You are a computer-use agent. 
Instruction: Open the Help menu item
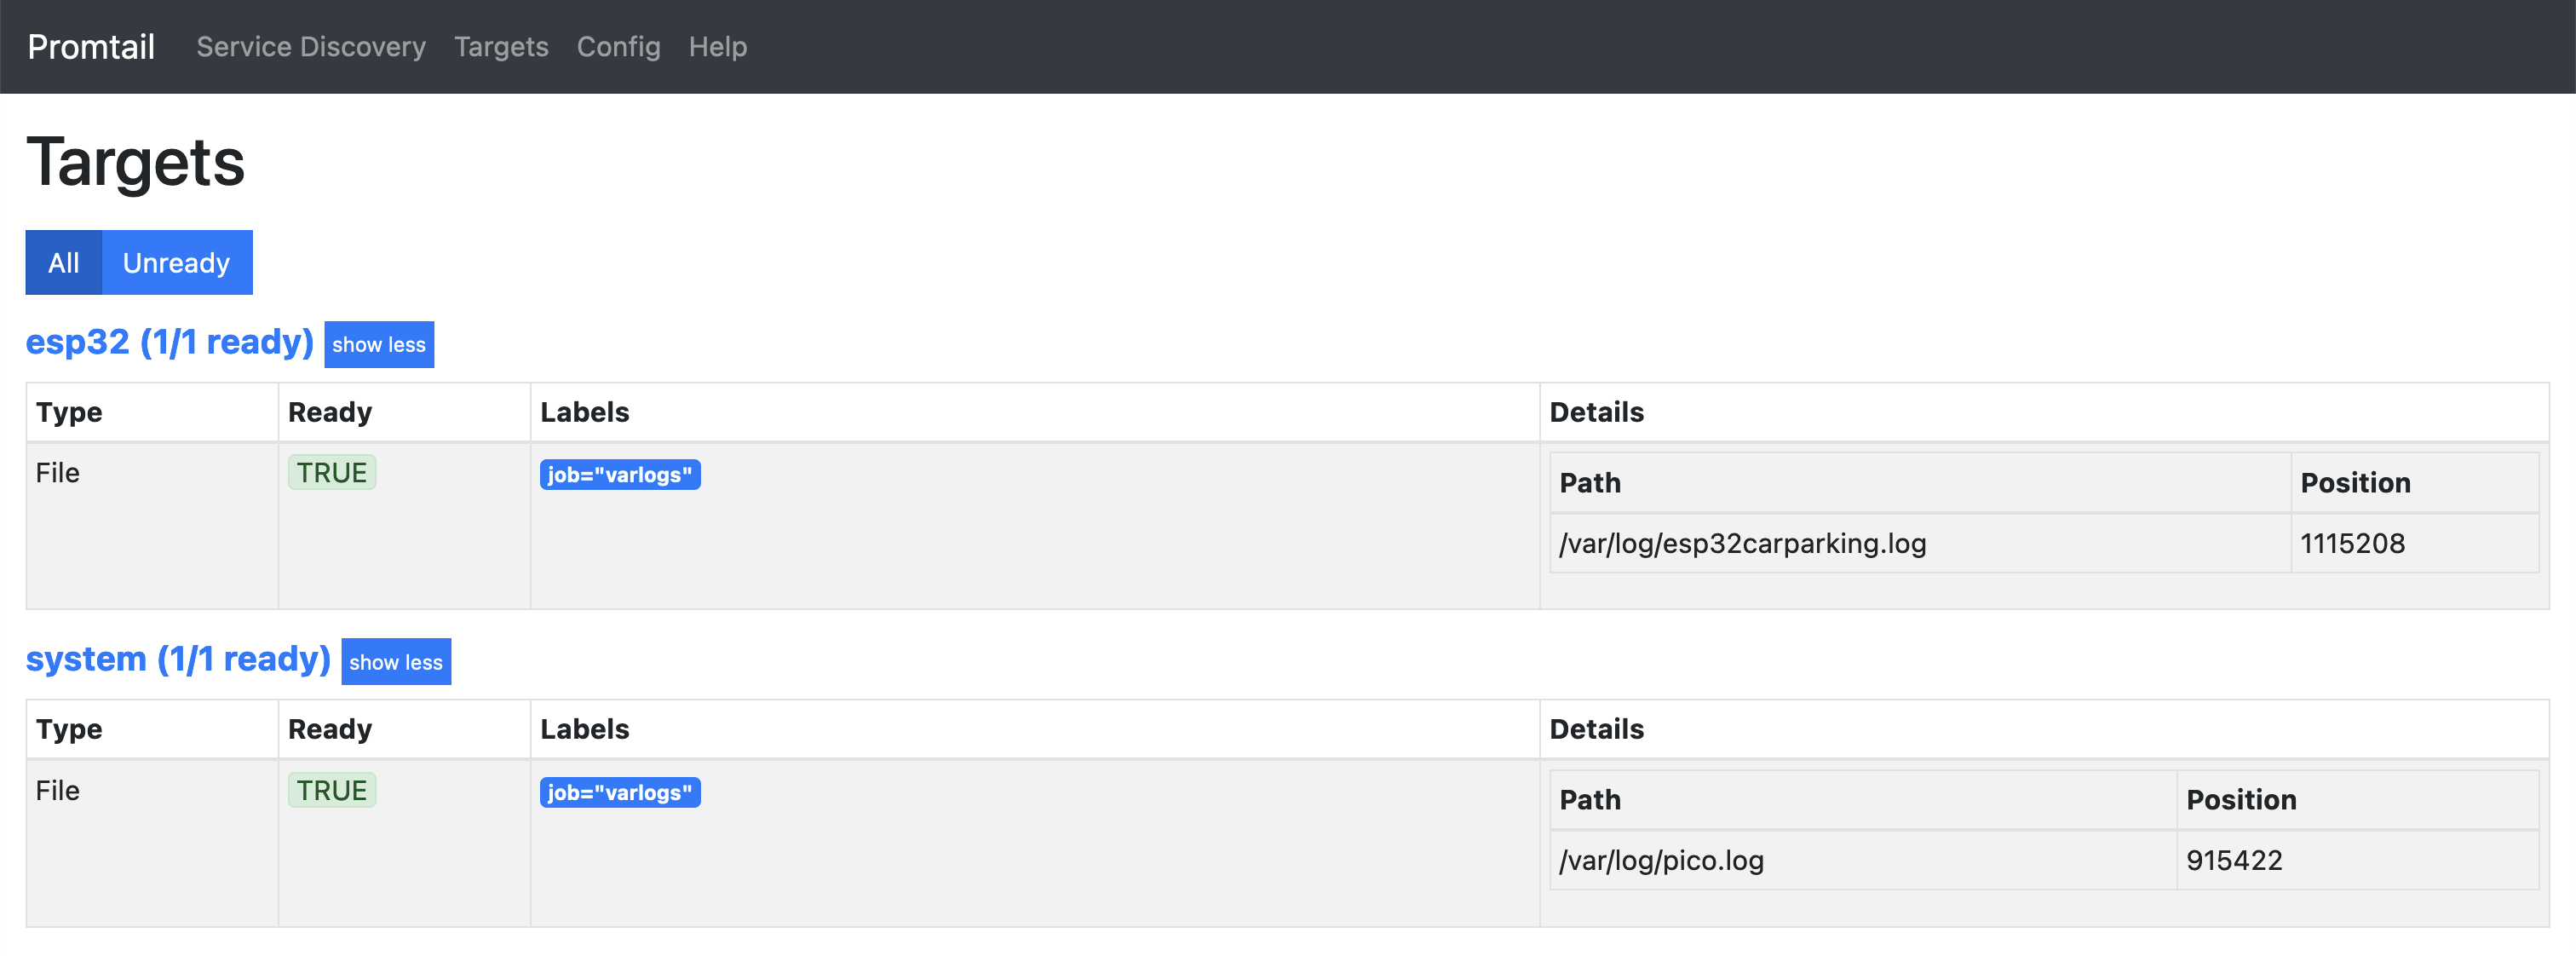click(717, 47)
